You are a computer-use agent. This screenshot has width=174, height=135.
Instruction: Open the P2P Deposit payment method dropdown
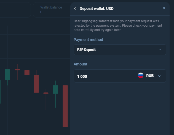tap(120, 50)
